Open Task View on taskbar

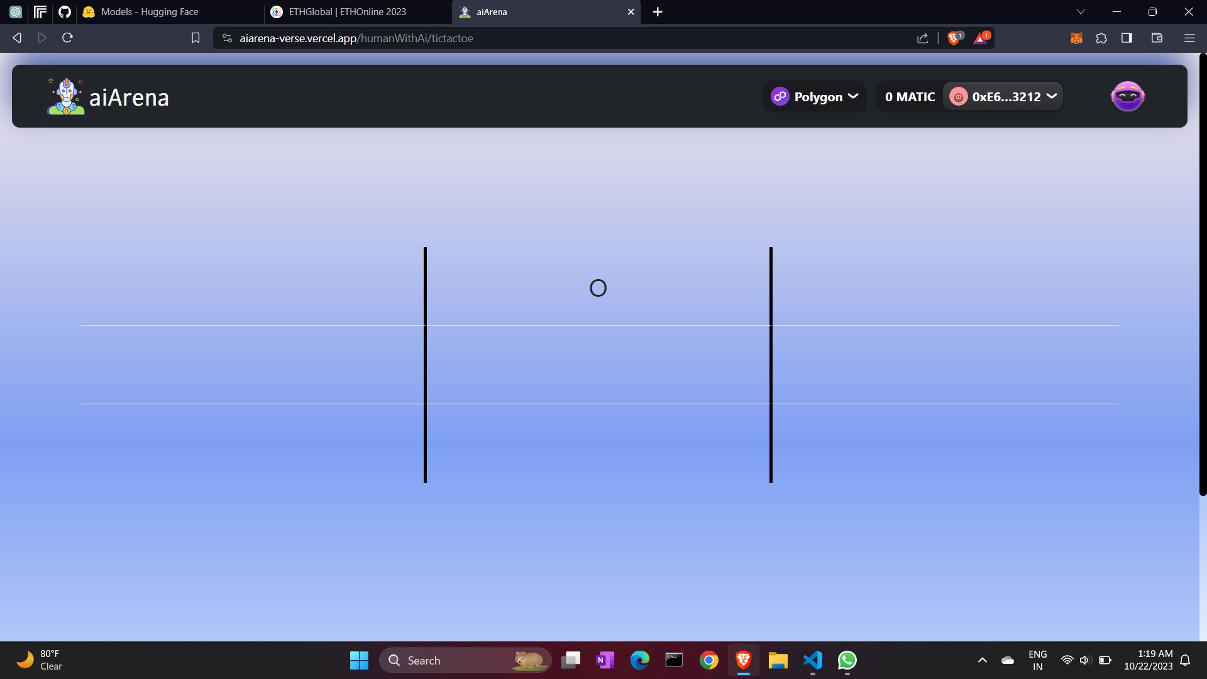pyautogui.click(x=571, y=660)
